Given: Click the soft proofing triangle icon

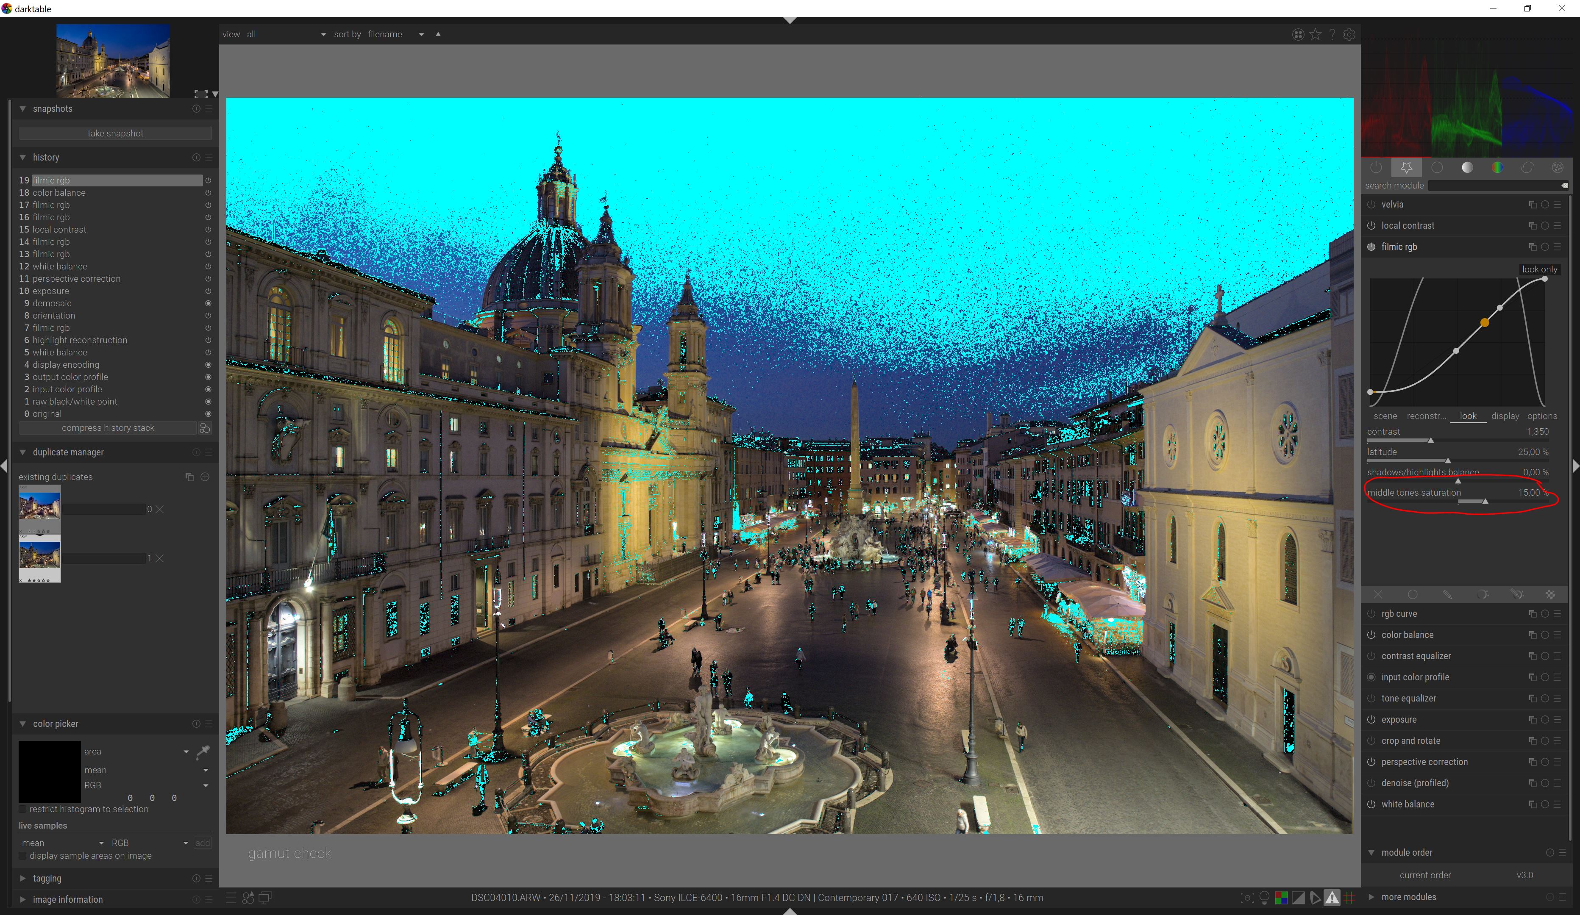Looking at the screenshot, I should 1315,898.
